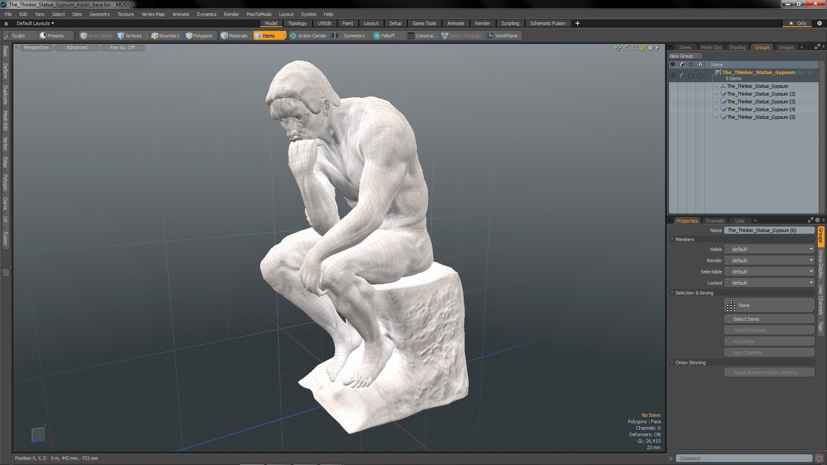Select The_Thinker_Statue_Gypsum (2) in tree
The width and height of the screenshot is (827, 465).
point(761,94)
